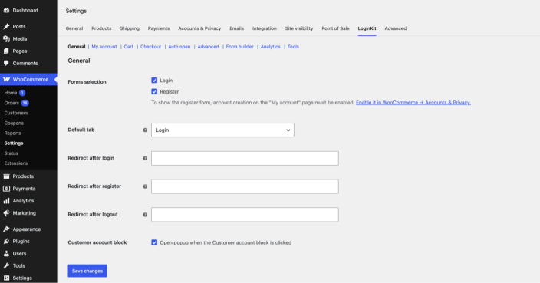Click the Home notification badge

22,93
